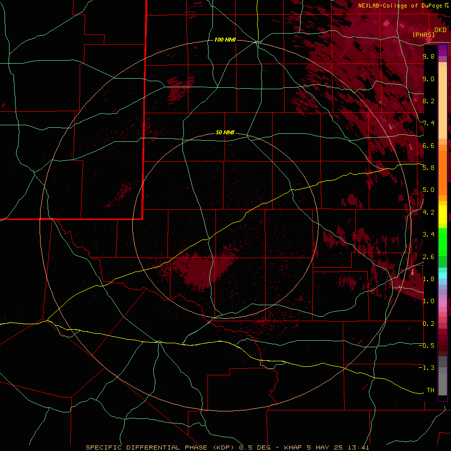Click the -1.3 scale value

[x=426, y=368]
